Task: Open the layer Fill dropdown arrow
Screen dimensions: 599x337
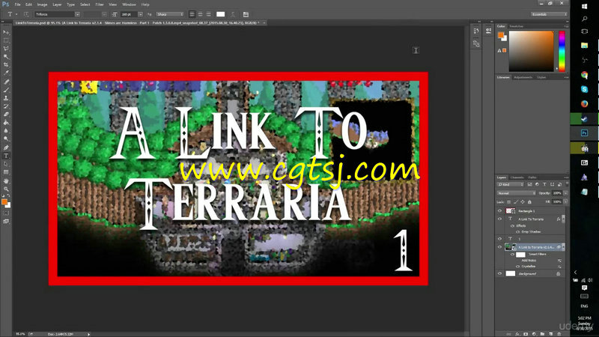Action: [x=565, y=201]
